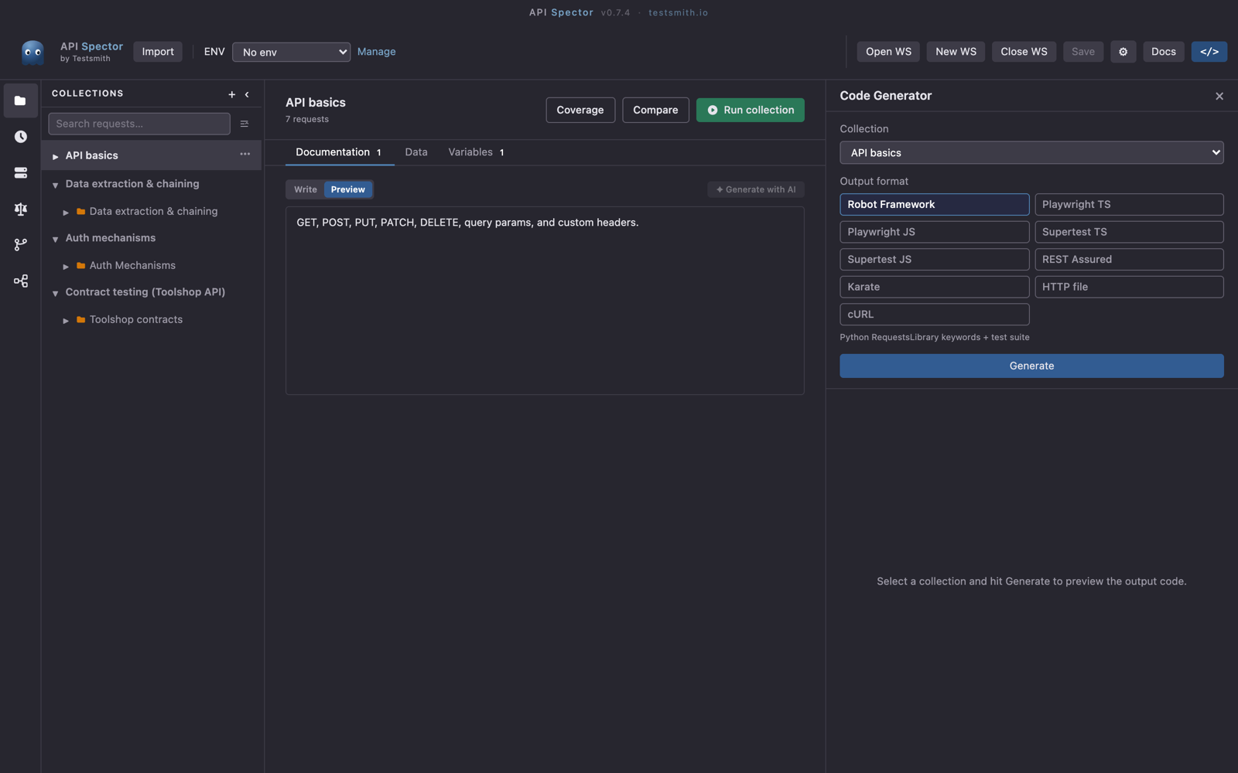Click the Import button

[158, 52]
